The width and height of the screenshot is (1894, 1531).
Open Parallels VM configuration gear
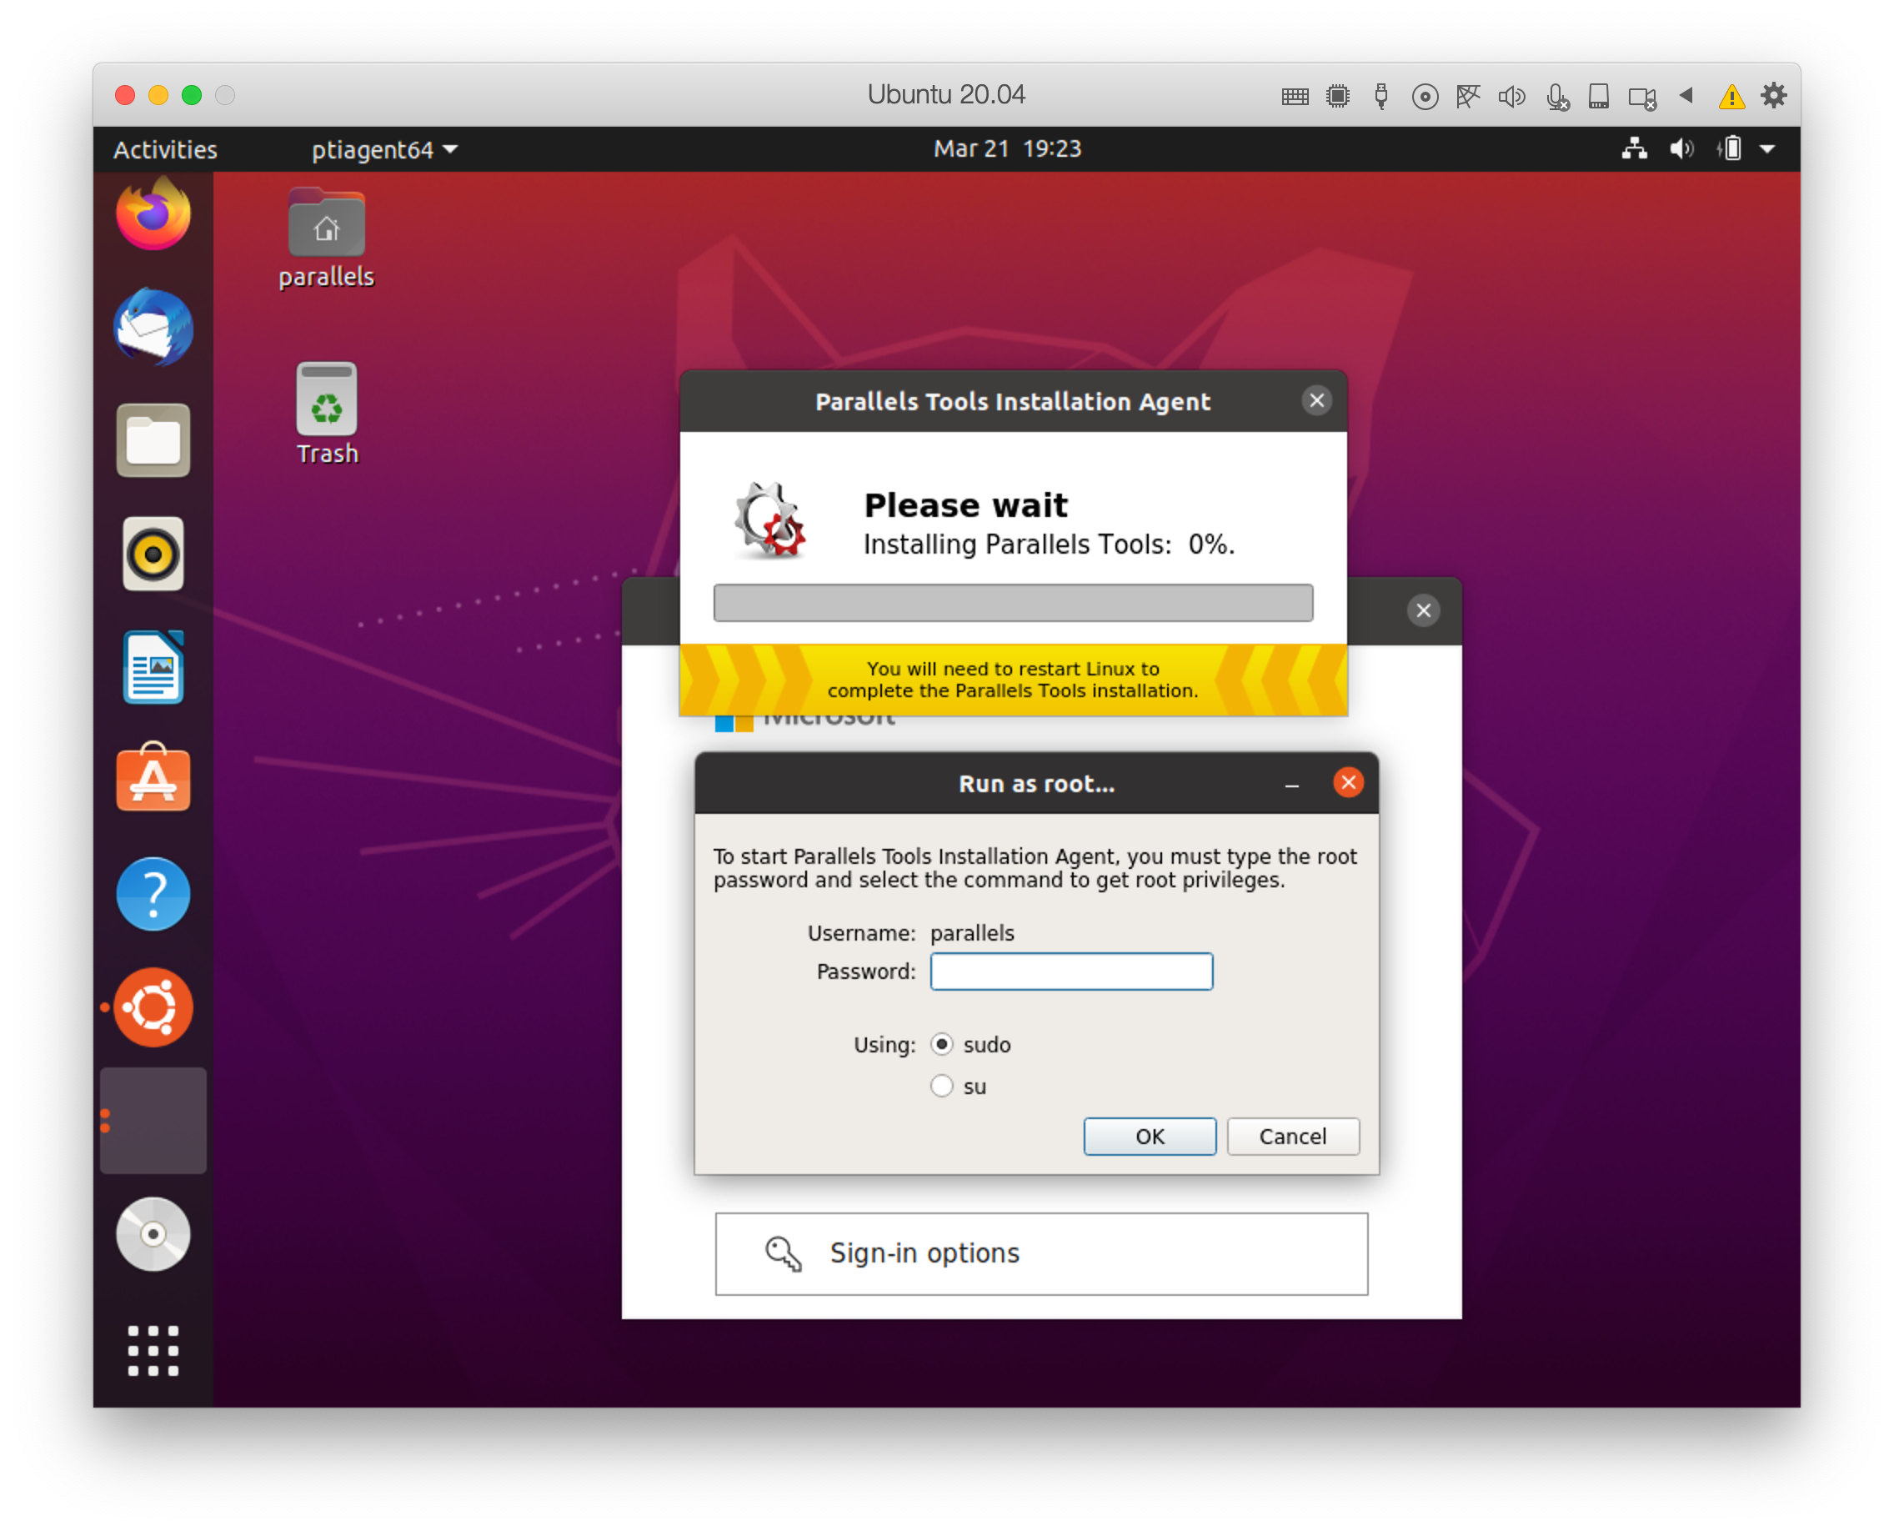click(1773, 95)
